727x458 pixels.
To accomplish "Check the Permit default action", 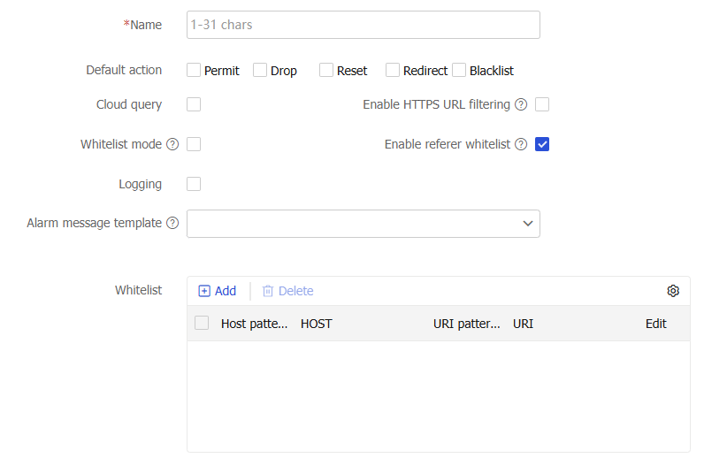I will (194, 70).
